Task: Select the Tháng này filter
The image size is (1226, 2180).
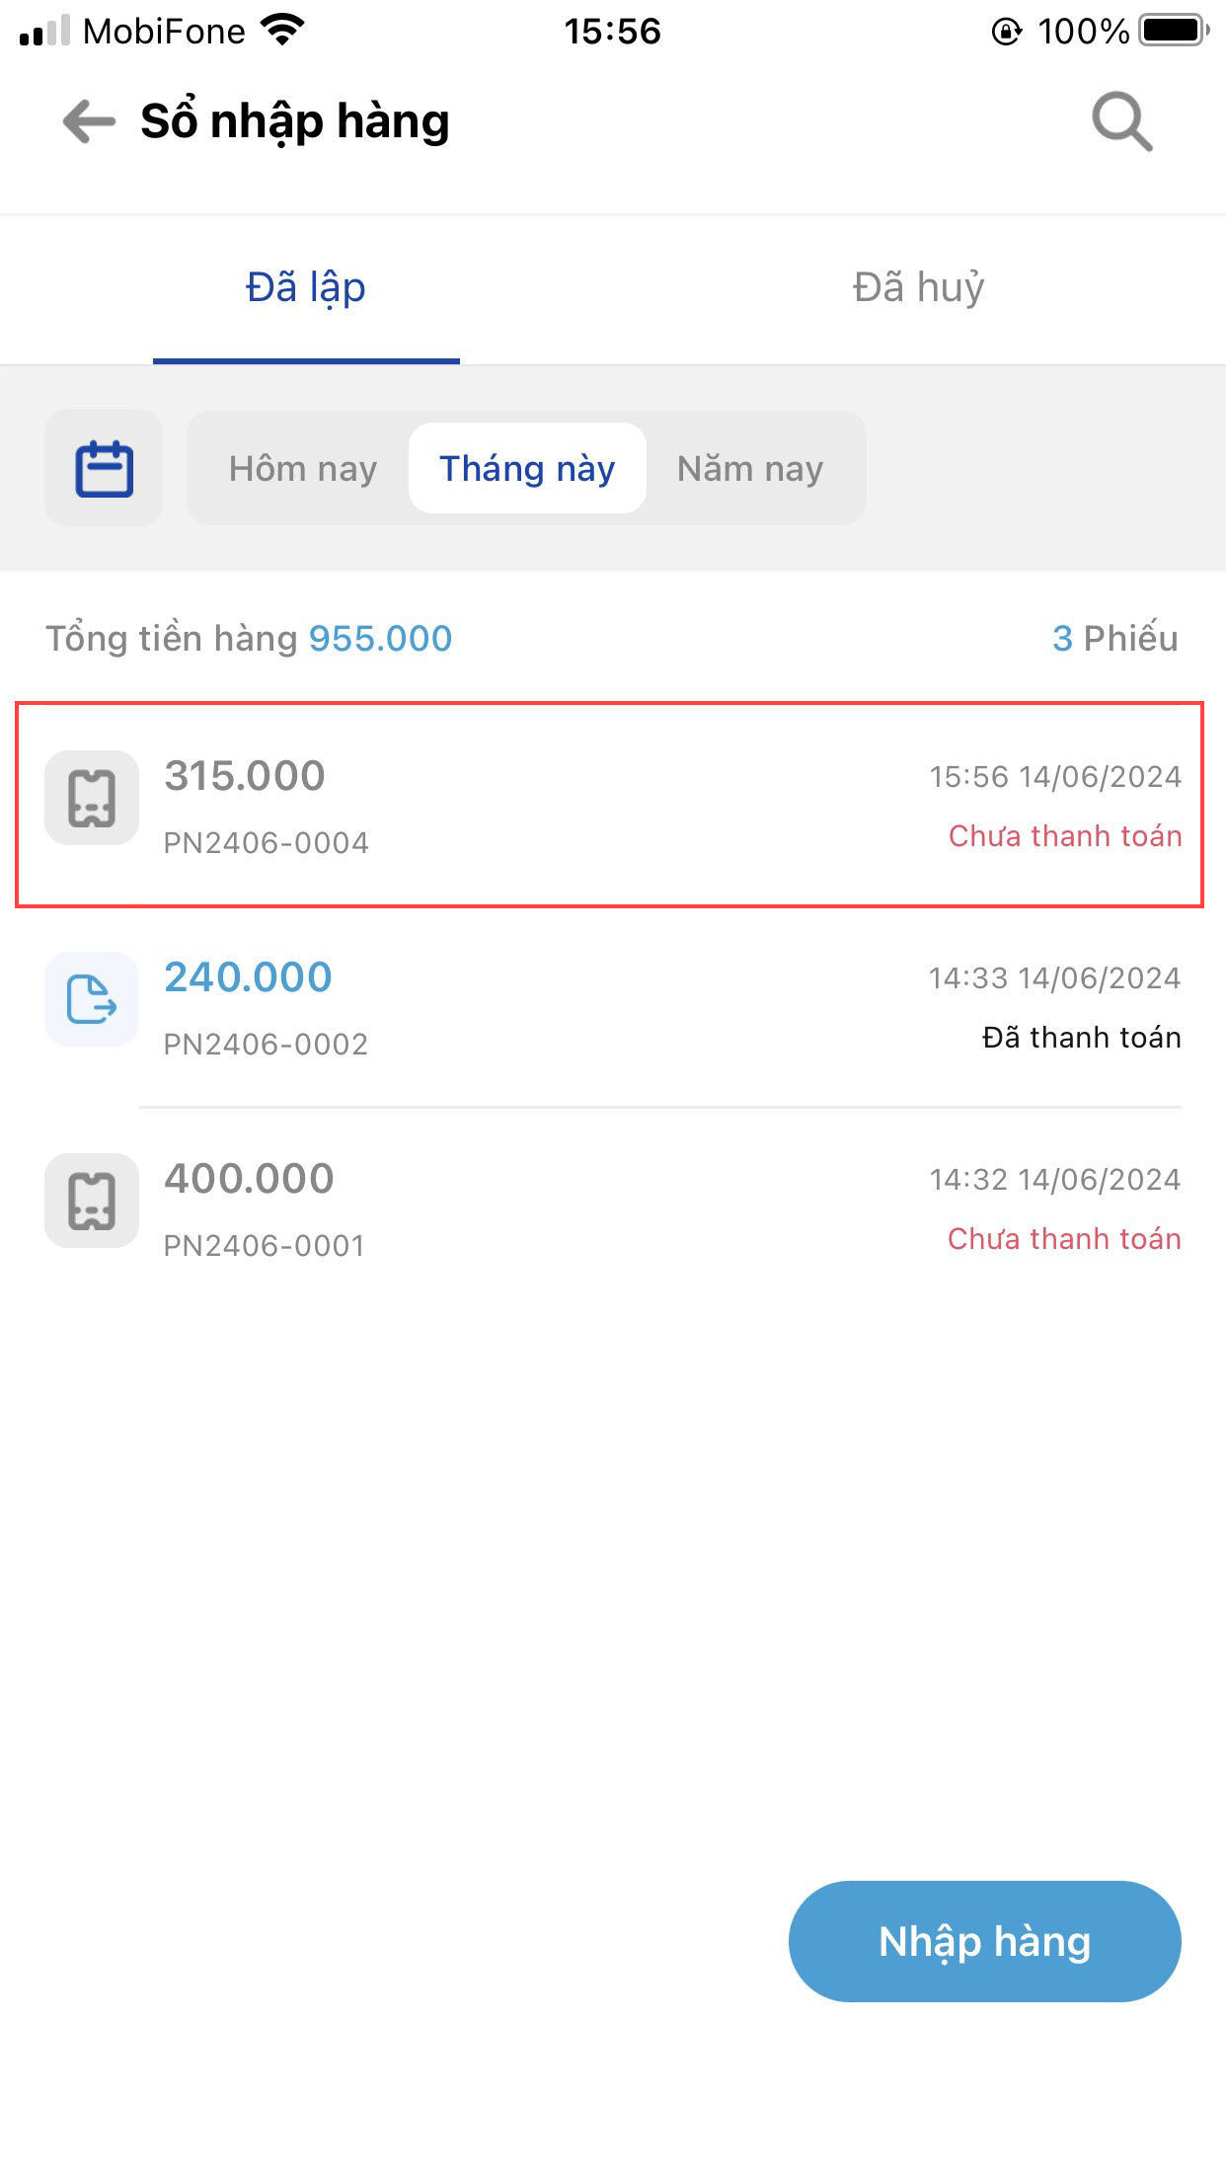Action: click(527, 468)
